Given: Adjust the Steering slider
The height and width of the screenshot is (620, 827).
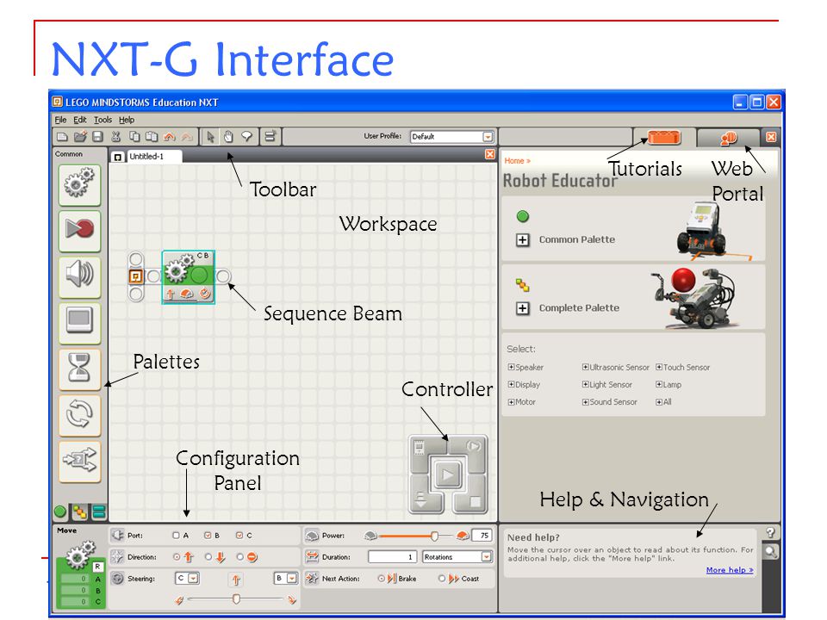Looking at the screenshot, I should click(236, 599).
